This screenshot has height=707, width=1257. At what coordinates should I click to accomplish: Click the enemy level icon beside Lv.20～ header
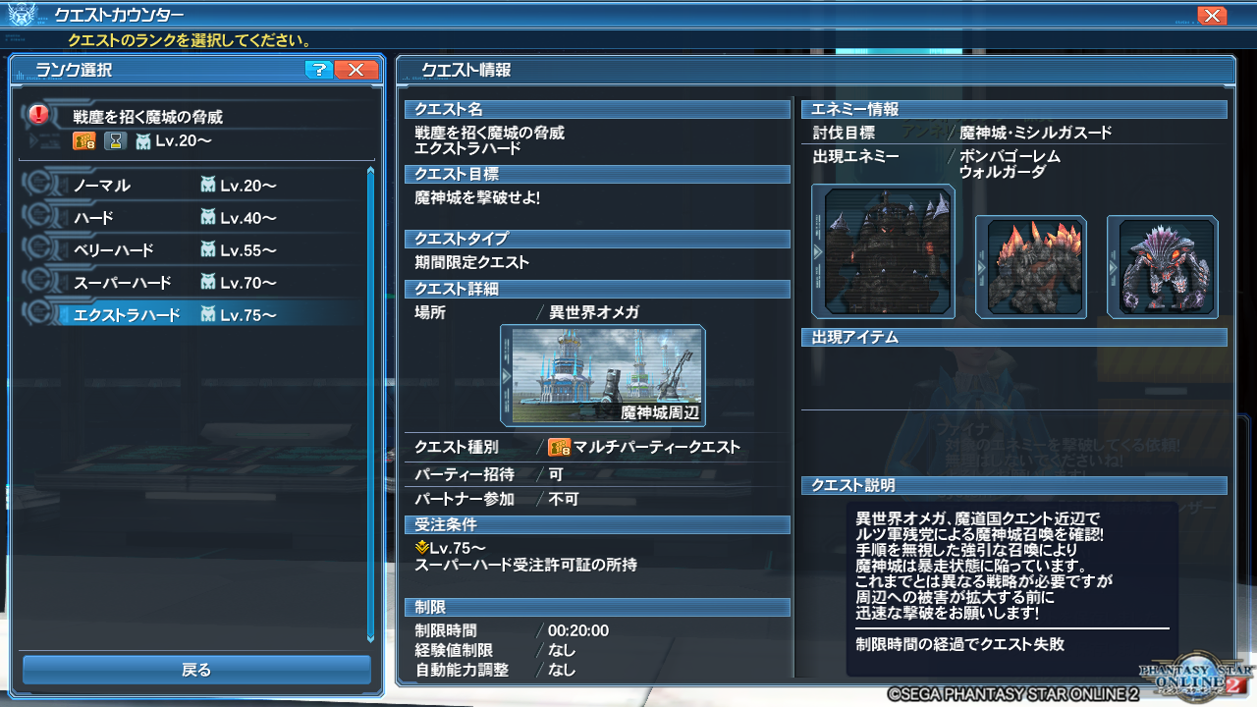143,141
